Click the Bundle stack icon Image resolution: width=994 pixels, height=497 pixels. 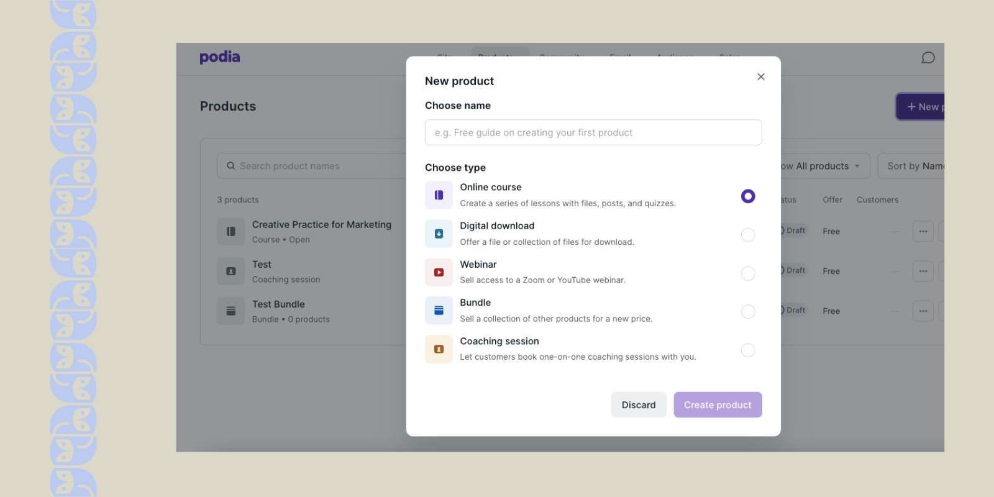[439, 311]
